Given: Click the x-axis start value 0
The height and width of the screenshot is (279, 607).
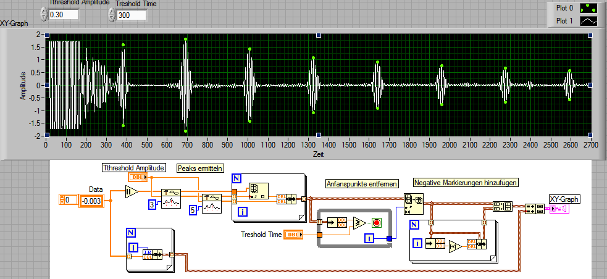Looking at the screenshot, I should click(x=46, y=144).
